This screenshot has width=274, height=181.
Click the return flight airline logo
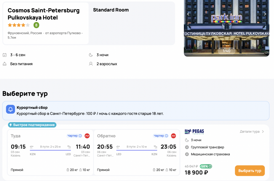point(173,136)
